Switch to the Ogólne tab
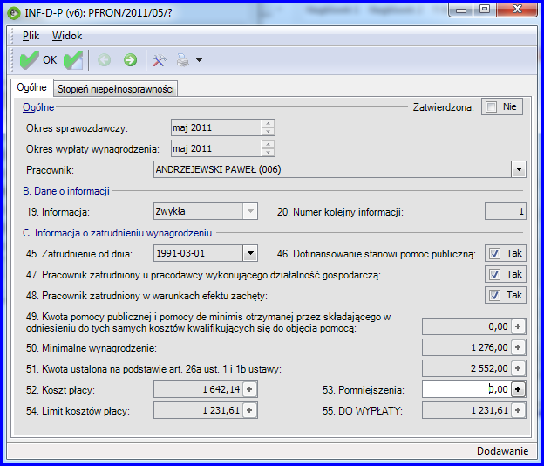 tap(31, 87)
